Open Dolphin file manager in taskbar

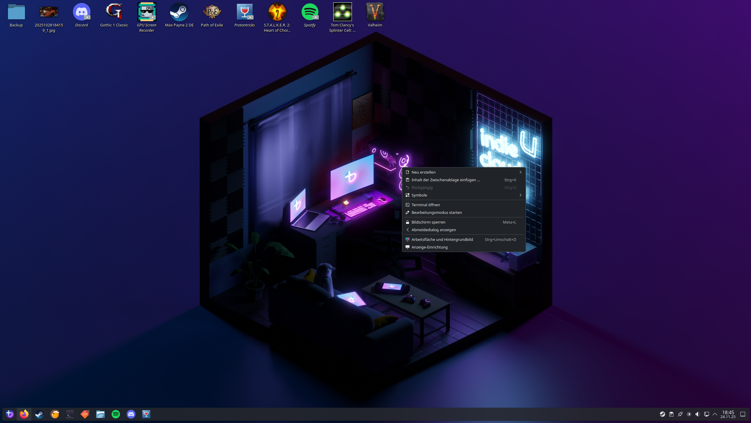click(100, 414)
